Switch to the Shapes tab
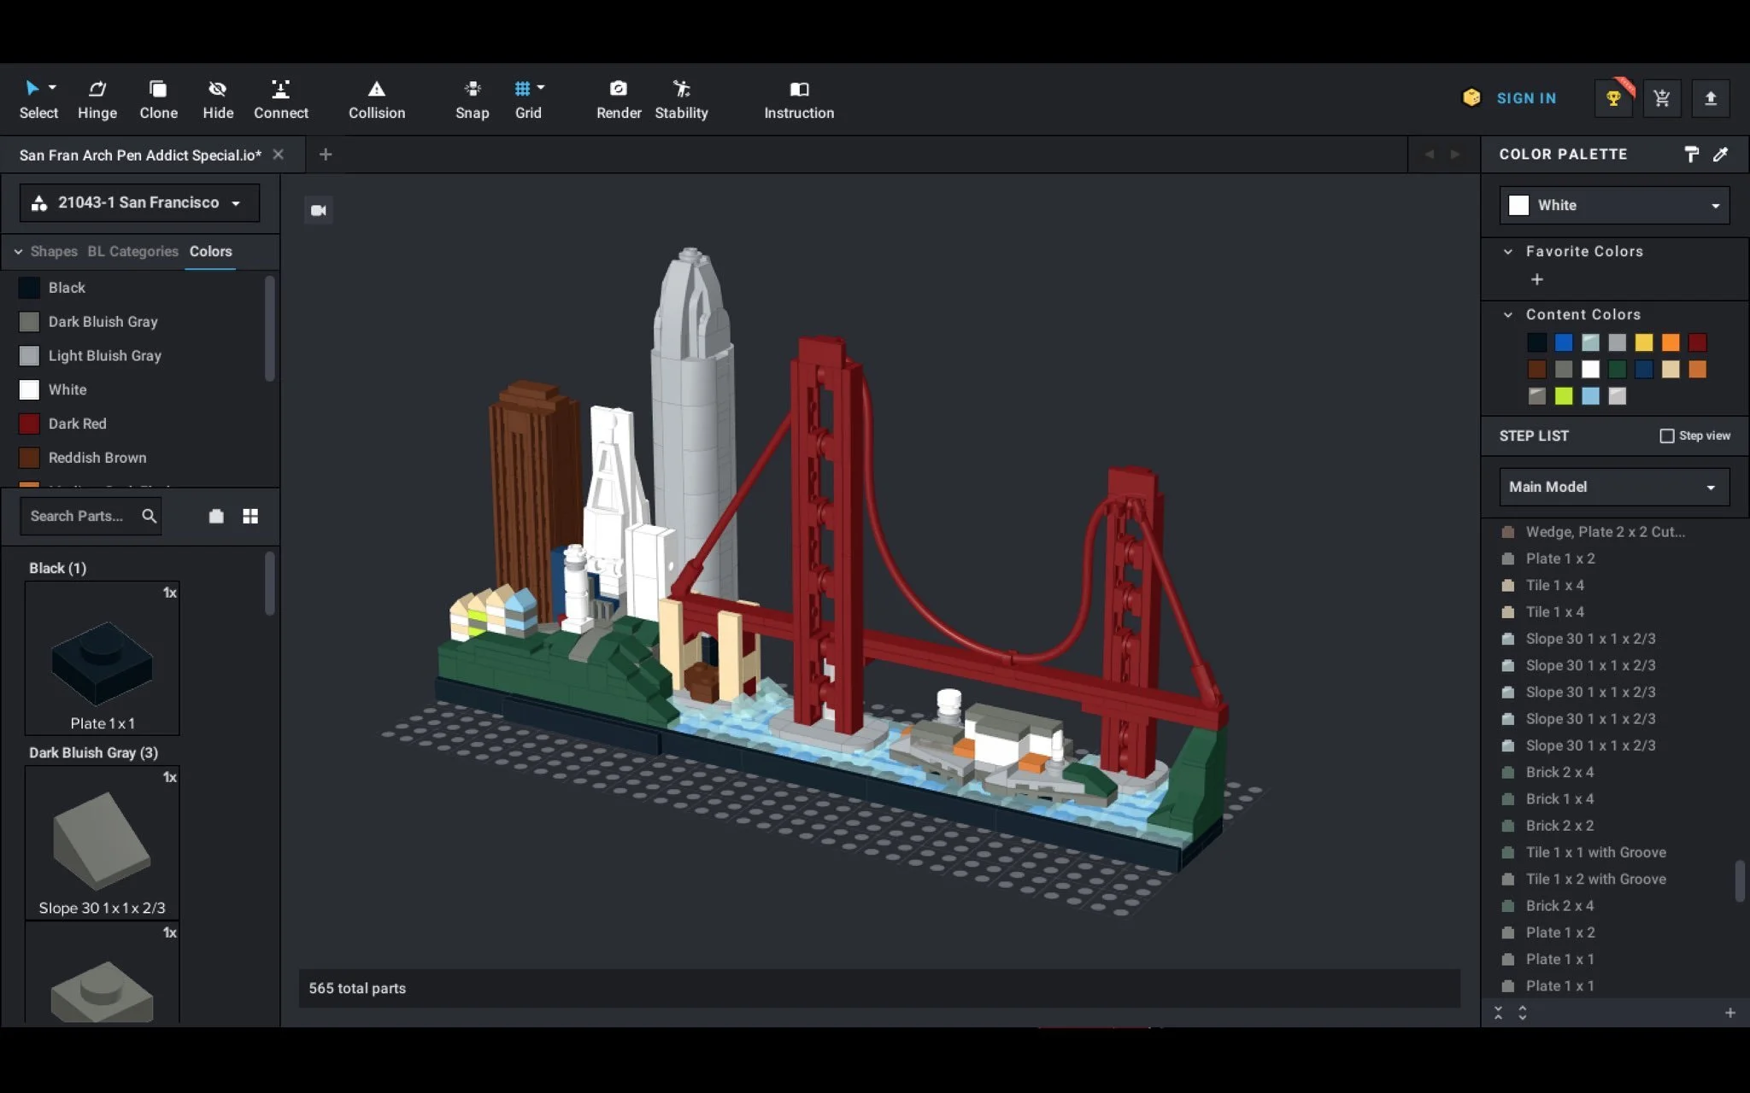 click(x=53, y=251)
